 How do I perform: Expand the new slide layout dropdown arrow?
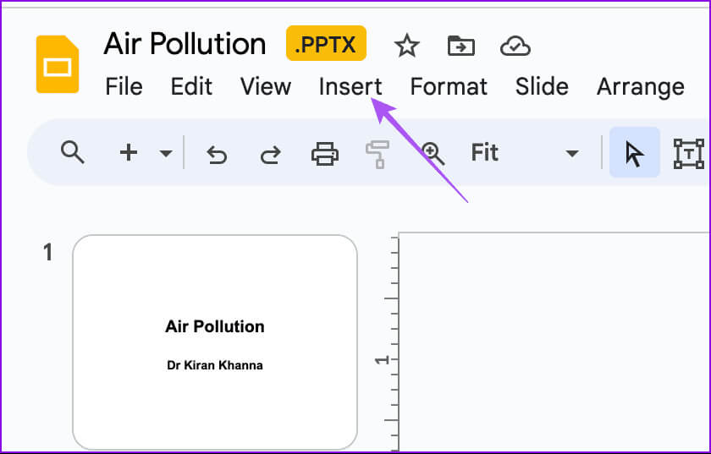[x=166, y=154]
